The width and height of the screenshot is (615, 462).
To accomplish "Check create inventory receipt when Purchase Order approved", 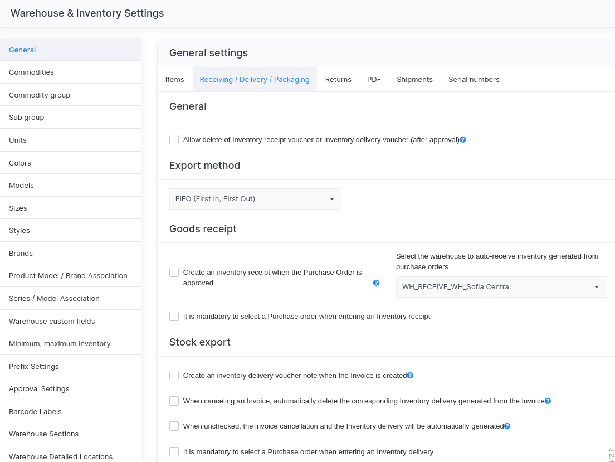I will (x=174, y=273).
